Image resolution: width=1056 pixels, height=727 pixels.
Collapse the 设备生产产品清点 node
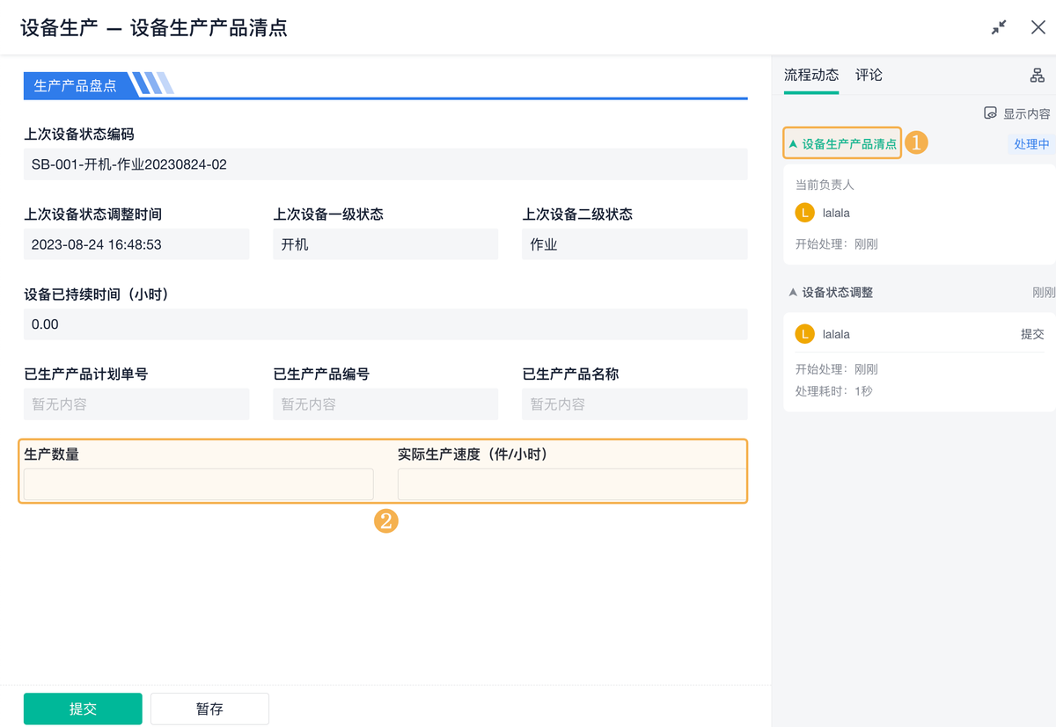[x=793, y=144]
